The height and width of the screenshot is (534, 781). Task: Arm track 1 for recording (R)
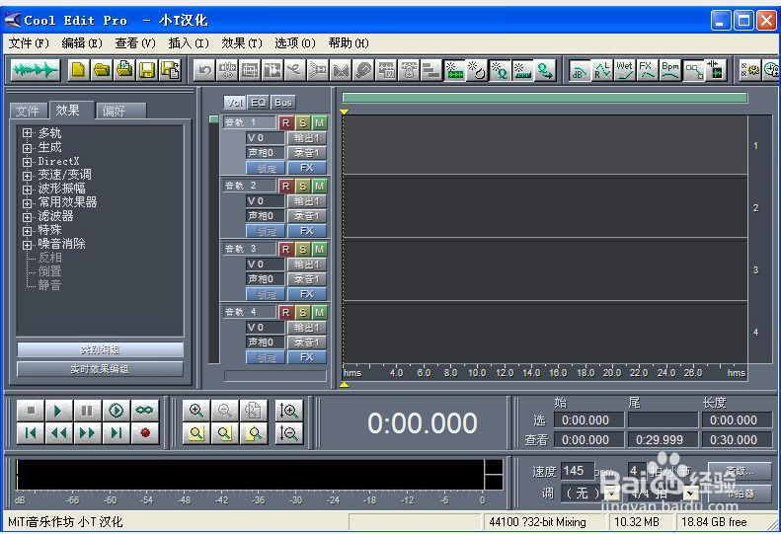point(286,122)
